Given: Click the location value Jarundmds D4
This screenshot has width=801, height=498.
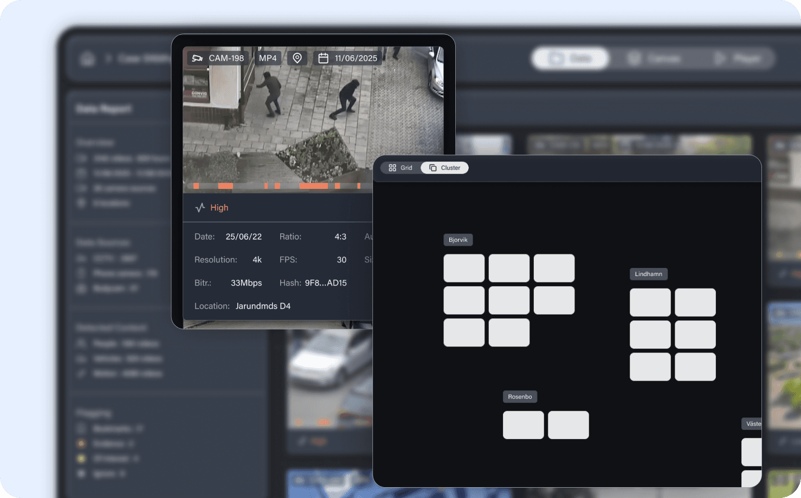Looking at the screenshot, I should tap(263, 306).
